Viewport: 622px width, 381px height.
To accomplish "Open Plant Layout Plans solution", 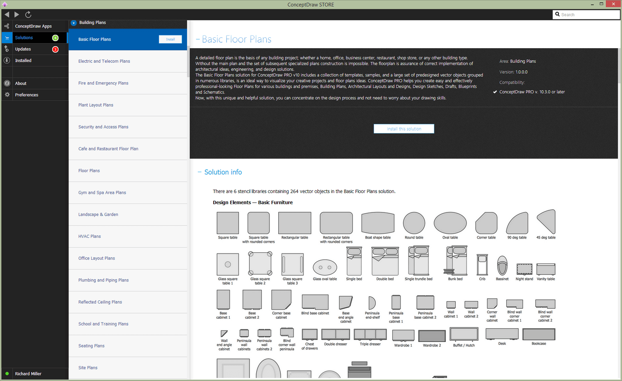I will [x=128, y=105].
